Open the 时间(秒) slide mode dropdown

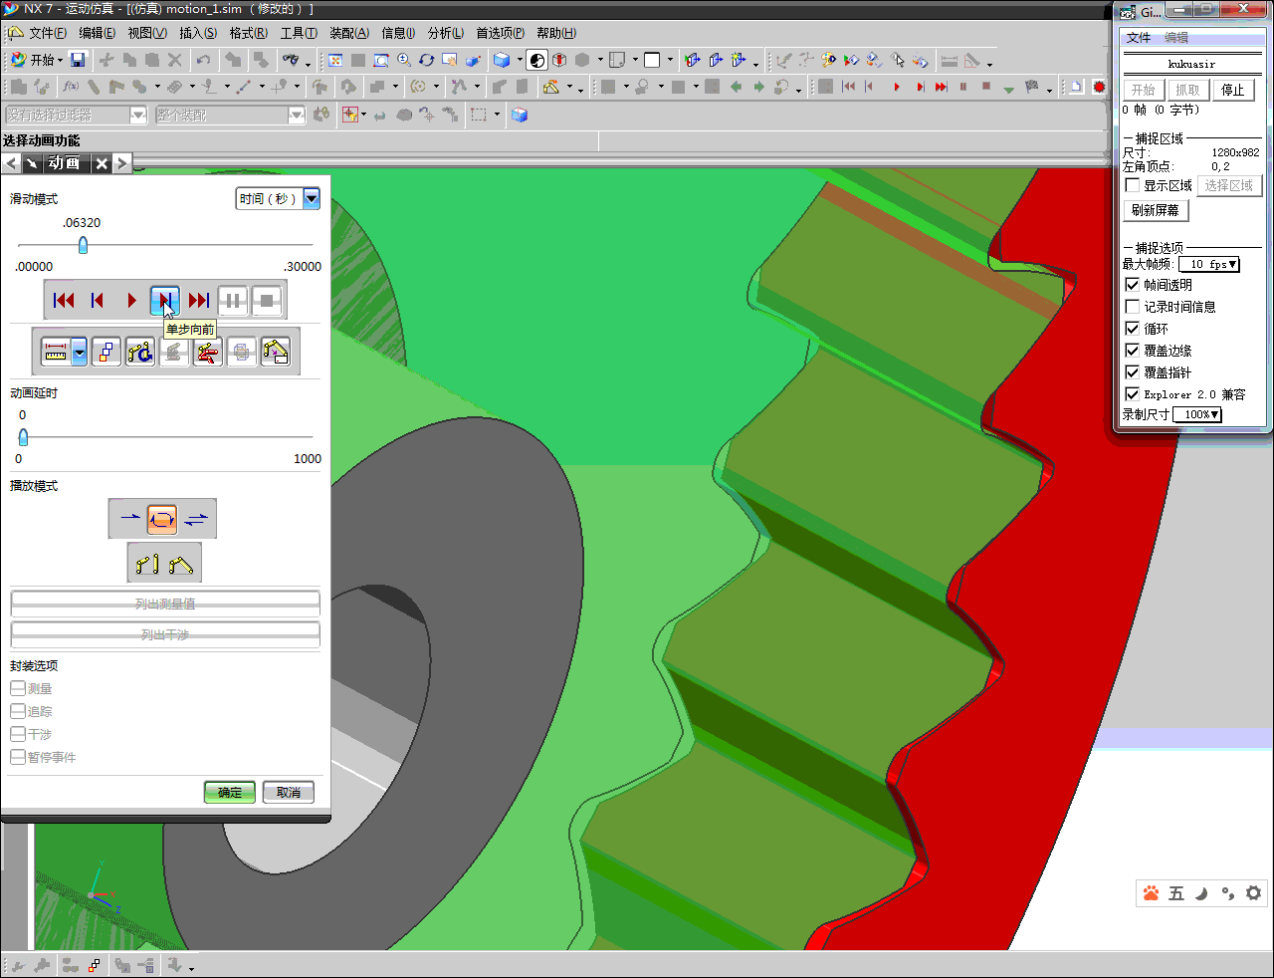point(312,198)
